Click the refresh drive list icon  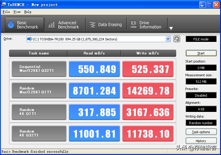coord(177,39)
